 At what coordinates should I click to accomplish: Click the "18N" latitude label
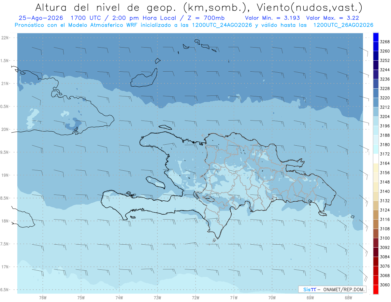(5, 221)
